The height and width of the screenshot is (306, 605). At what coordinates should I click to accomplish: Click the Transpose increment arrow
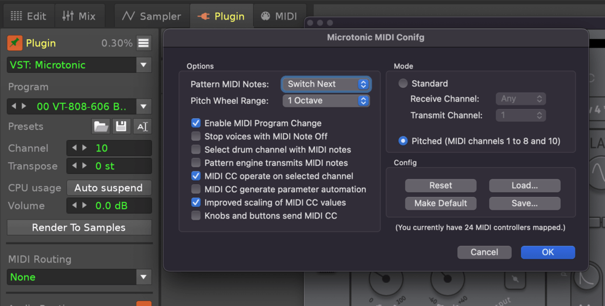[85, 166]
